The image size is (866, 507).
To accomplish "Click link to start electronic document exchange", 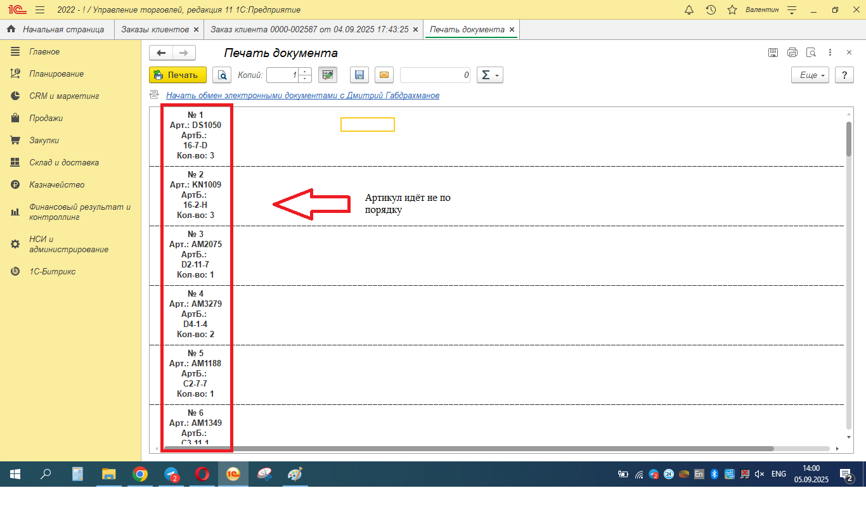I will tap(302, 95).
